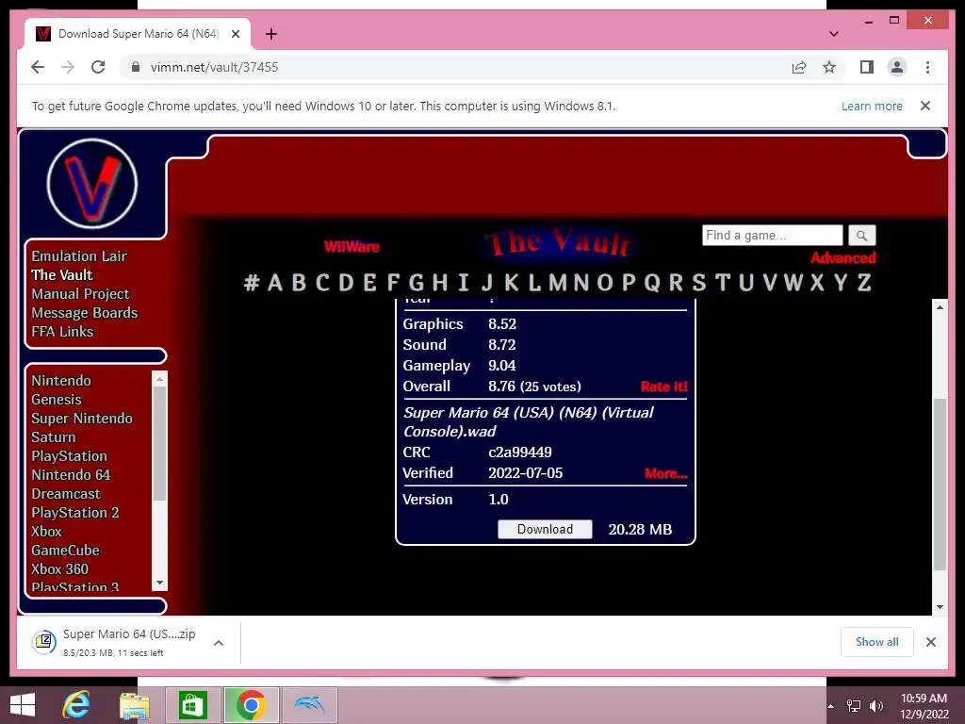965x724 pixels.
Task: Browse games starting with letter S
Action: 698,283
